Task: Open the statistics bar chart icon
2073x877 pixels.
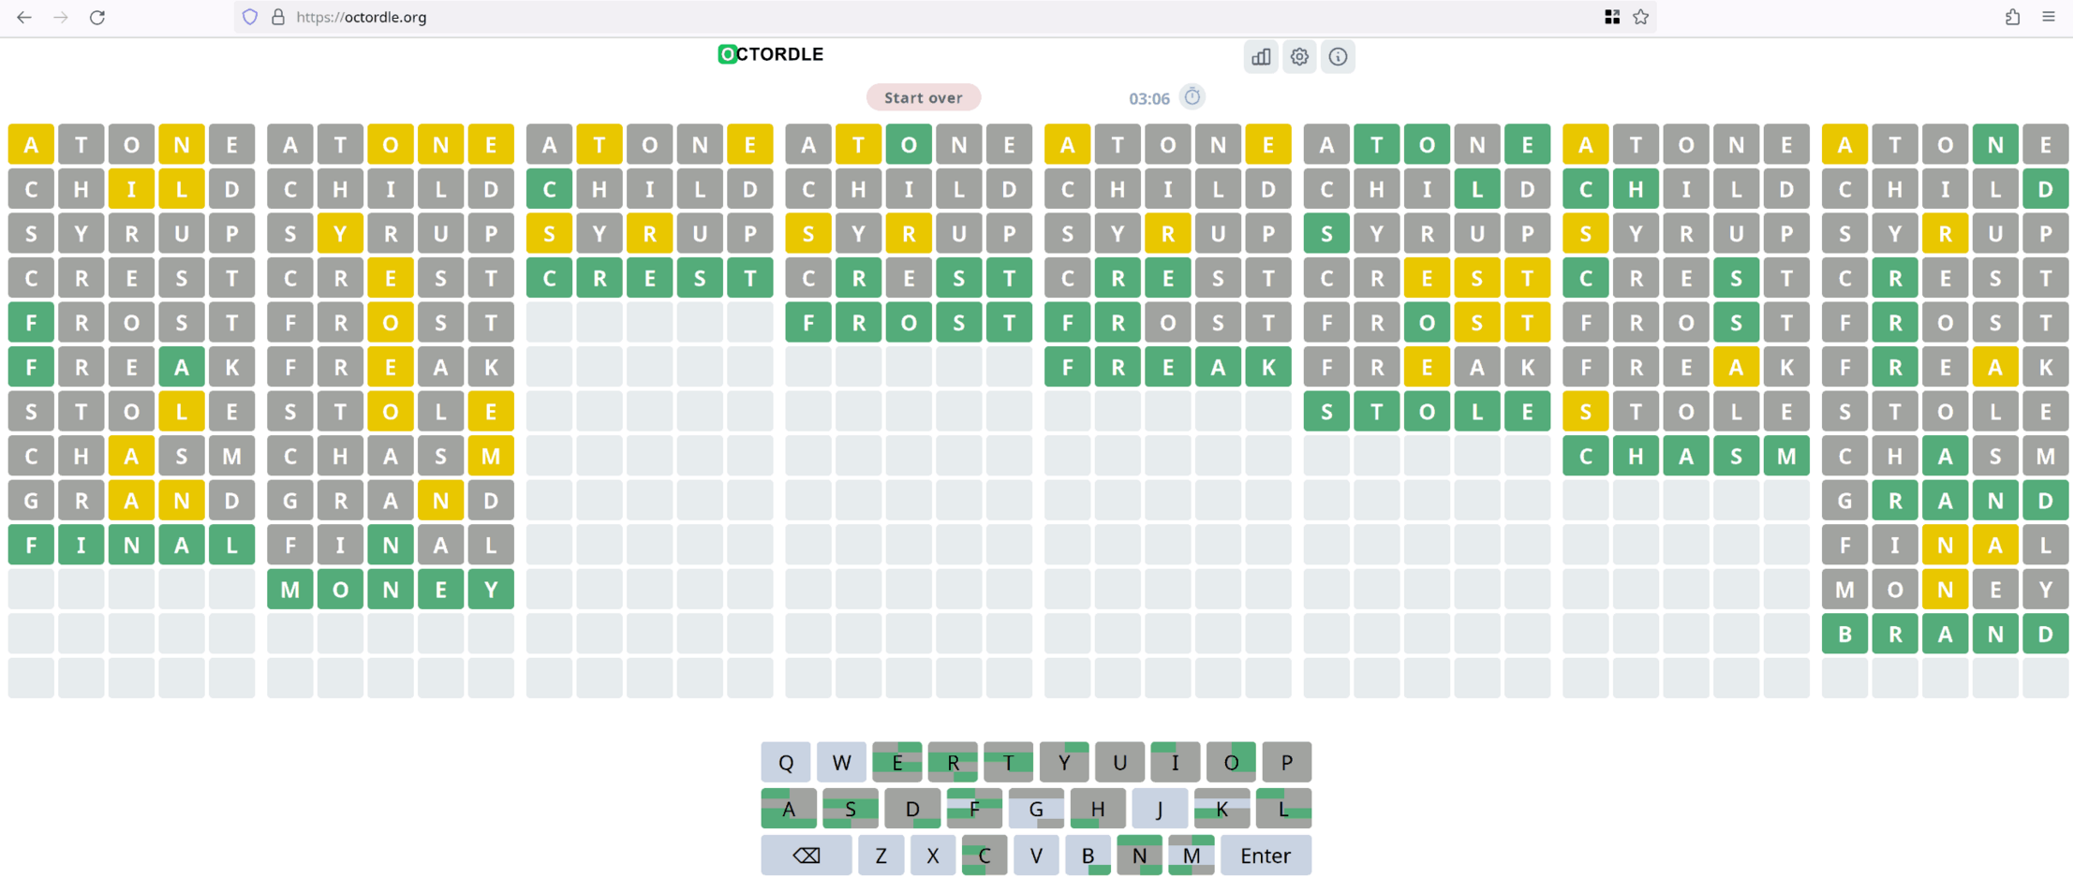Action: (1261, 57)
